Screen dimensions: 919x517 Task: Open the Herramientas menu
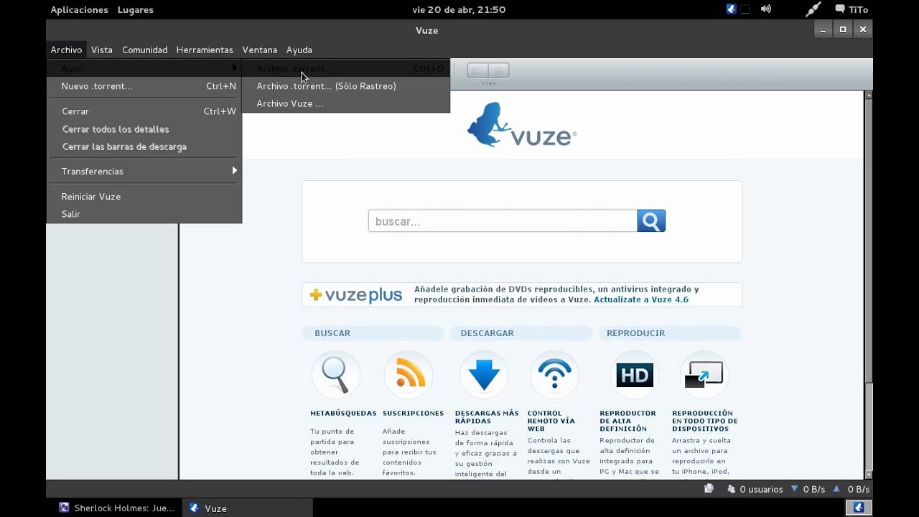[x=205, y=50]
